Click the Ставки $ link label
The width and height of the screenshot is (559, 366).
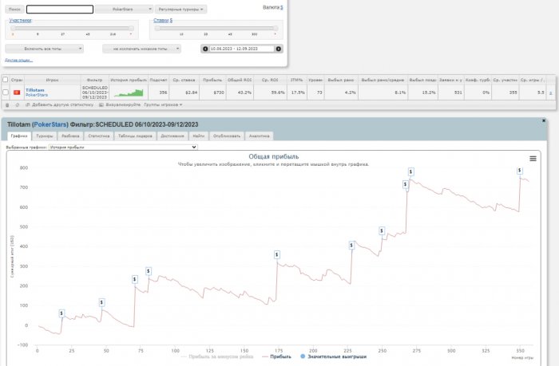(x=163, y=20)
